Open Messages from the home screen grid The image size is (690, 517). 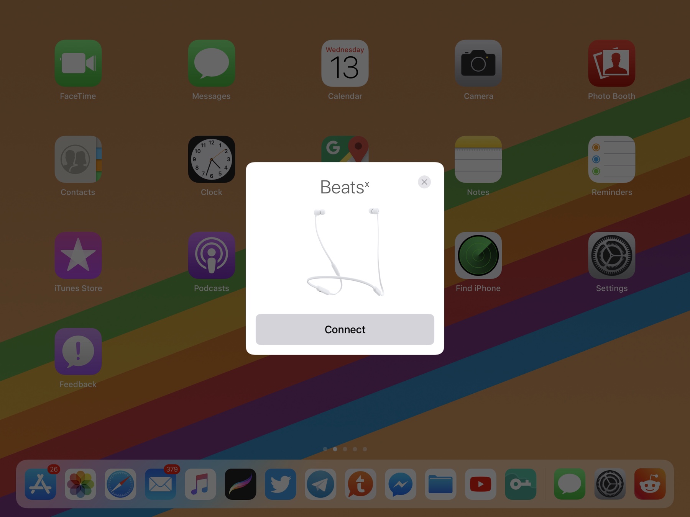[x=212, y=63]
